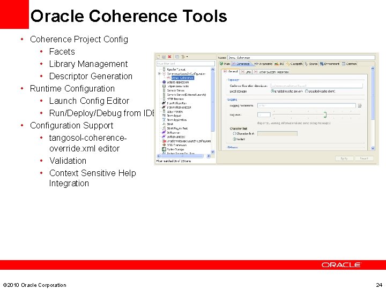The width and height of the screenshot is (386, 289).
Task: Click tree horizontal scroll right arrow
Action: point(209,156)
